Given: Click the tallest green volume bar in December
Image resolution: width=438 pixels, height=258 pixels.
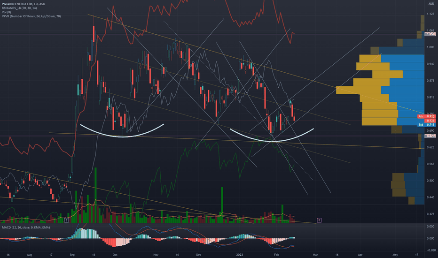Looking at the screenshot, I should [222, 205].
